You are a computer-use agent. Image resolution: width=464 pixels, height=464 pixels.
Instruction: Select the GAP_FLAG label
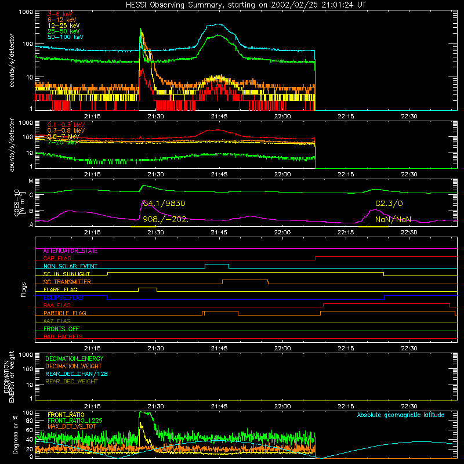[x=57, y=258]
